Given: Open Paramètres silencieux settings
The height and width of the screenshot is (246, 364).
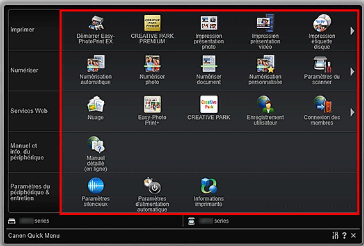Looking at the screenshot, I should coord(95,192).
